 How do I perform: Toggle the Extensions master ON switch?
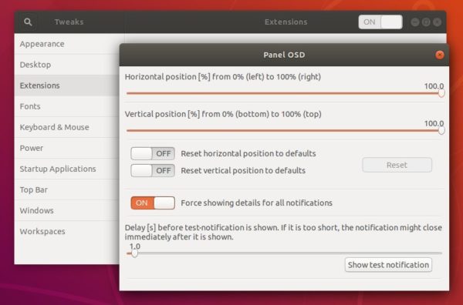click(x=380, y=22)
